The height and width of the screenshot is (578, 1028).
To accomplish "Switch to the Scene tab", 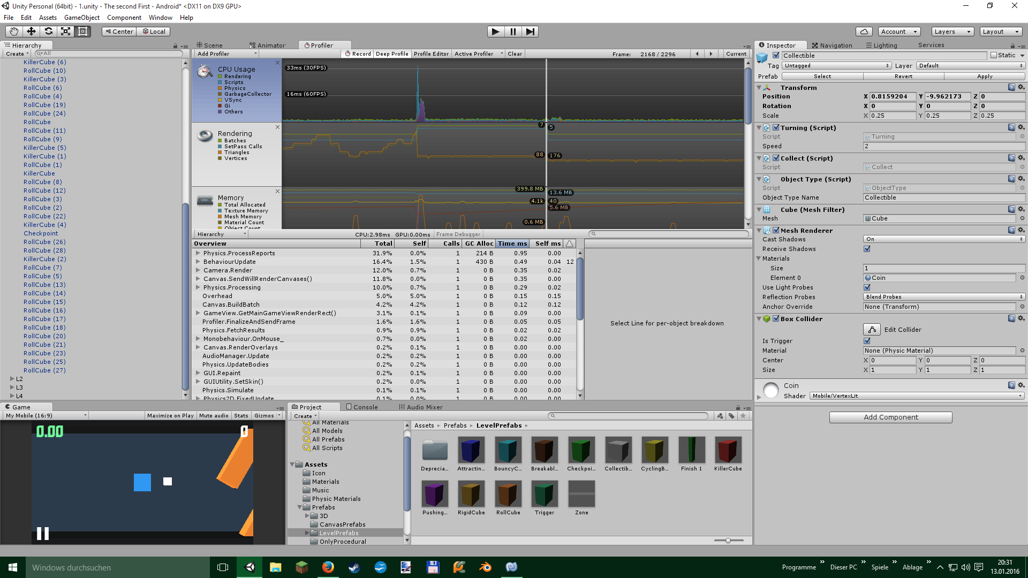I will click(209, 45).
